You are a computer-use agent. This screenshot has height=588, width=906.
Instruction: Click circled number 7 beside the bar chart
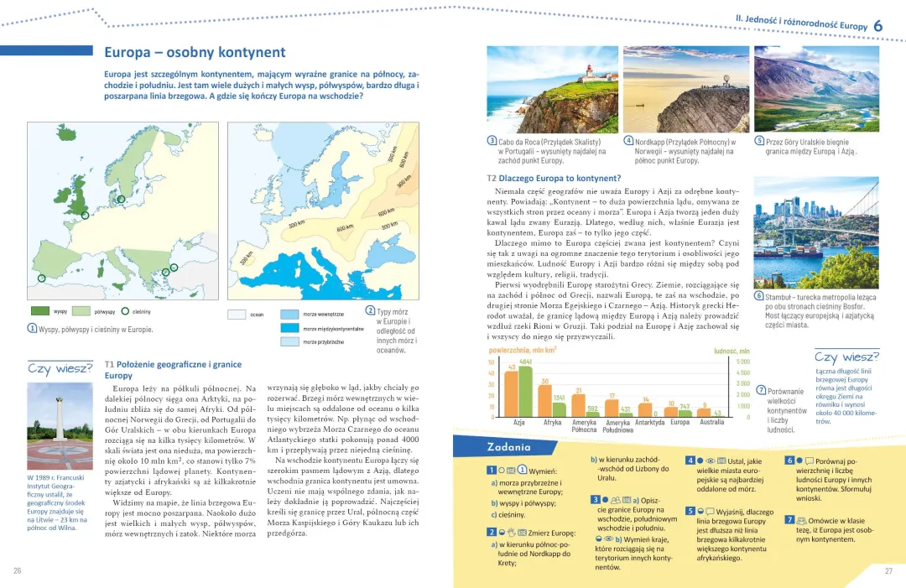(x=761, y=391)
